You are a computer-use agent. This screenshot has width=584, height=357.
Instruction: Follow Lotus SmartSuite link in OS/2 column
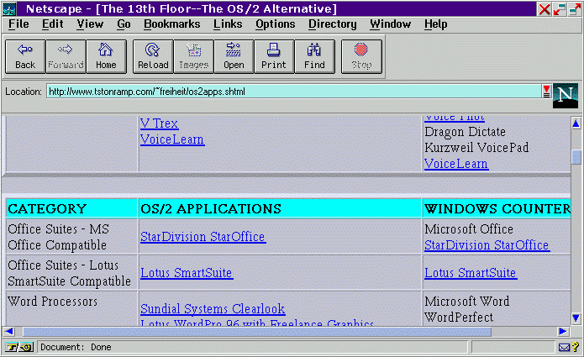(187, 273)
